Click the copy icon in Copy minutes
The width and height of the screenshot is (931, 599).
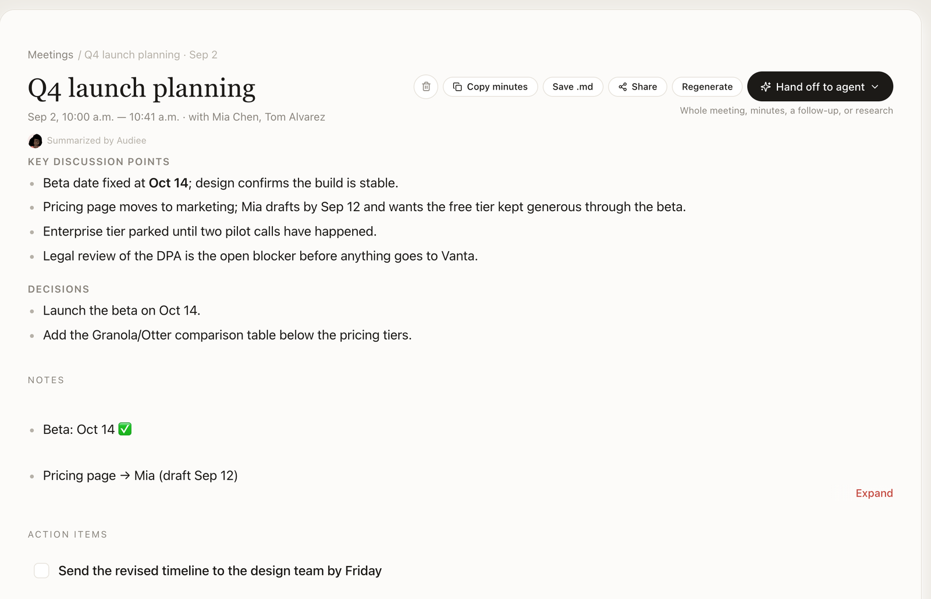point(457,87)
